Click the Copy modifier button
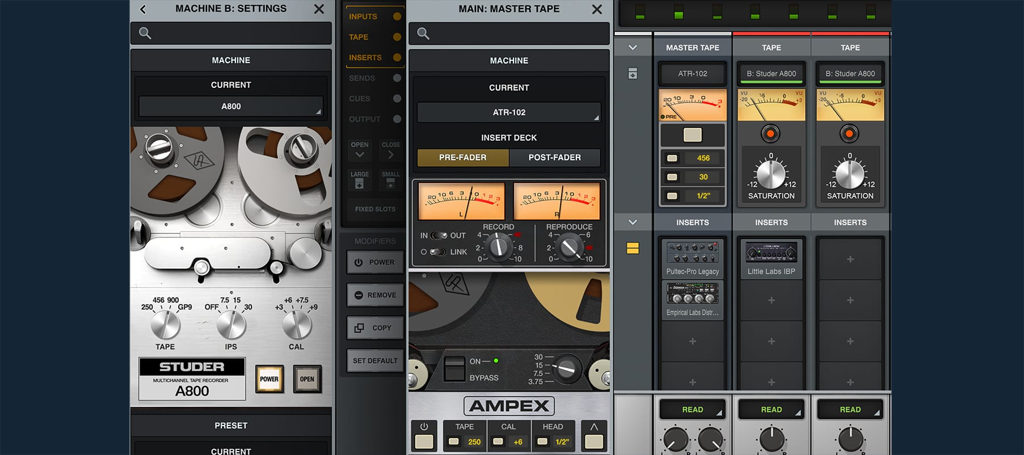The height and width of the screenshot is (455, 1024). click(375, 328)
